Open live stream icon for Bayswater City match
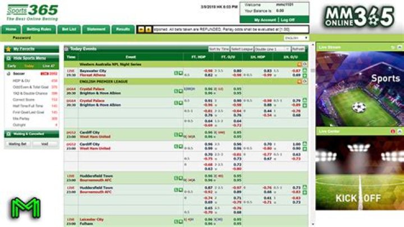The height and width of the screenshot is (227, 404). [181, 73]
